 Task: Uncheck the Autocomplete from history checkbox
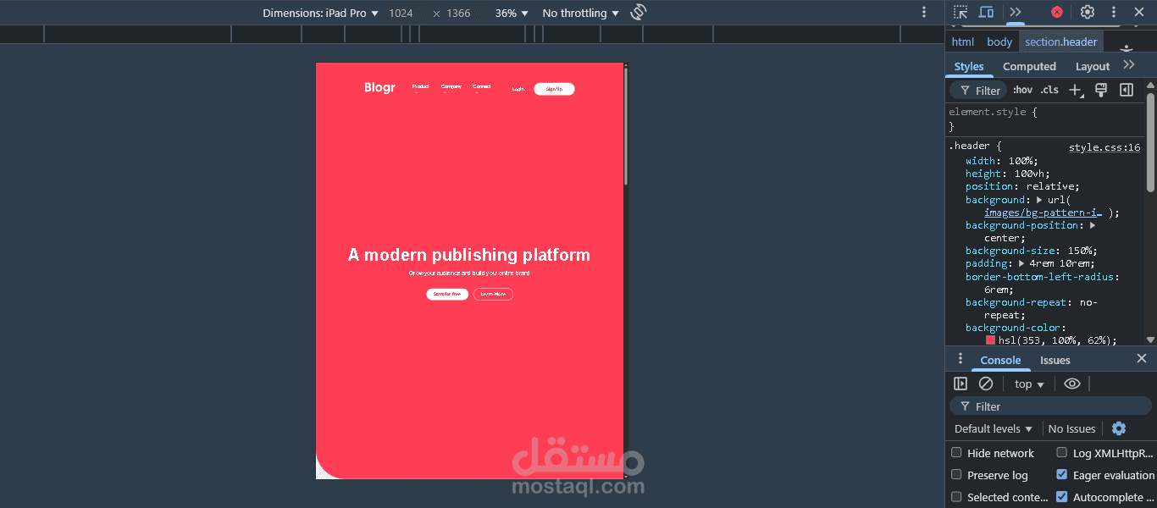(x=1062, y=497)
